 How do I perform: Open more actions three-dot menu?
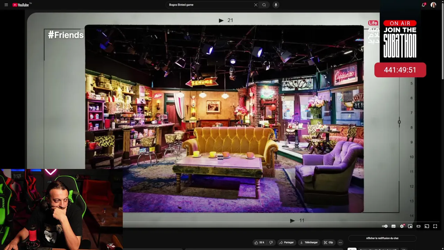[340, 242]
